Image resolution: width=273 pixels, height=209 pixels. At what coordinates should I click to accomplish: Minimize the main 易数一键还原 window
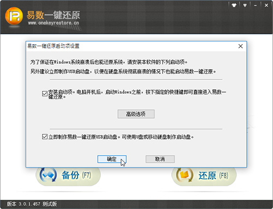(256, 5)
